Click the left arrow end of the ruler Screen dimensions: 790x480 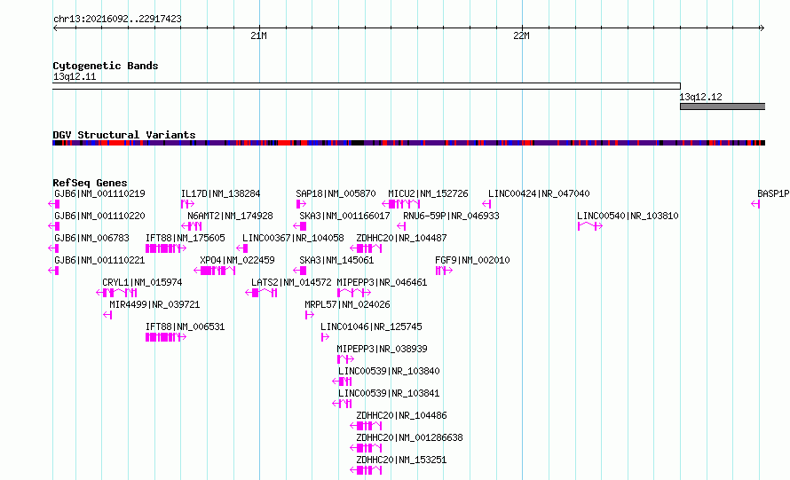pos(55,28)
